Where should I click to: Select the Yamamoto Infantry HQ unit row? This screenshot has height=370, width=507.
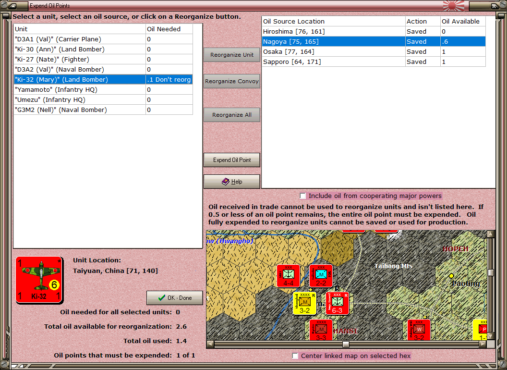pos(103,90)
